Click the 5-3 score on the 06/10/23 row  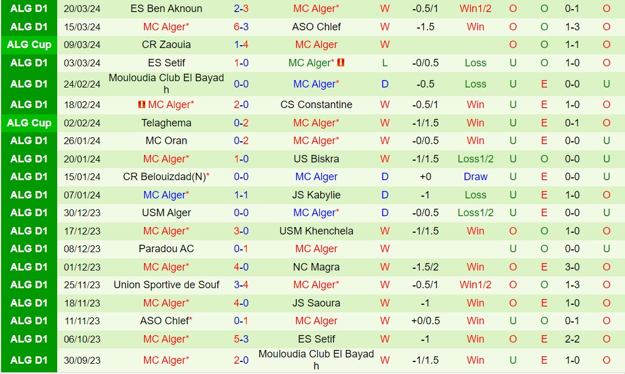point(241,339)
